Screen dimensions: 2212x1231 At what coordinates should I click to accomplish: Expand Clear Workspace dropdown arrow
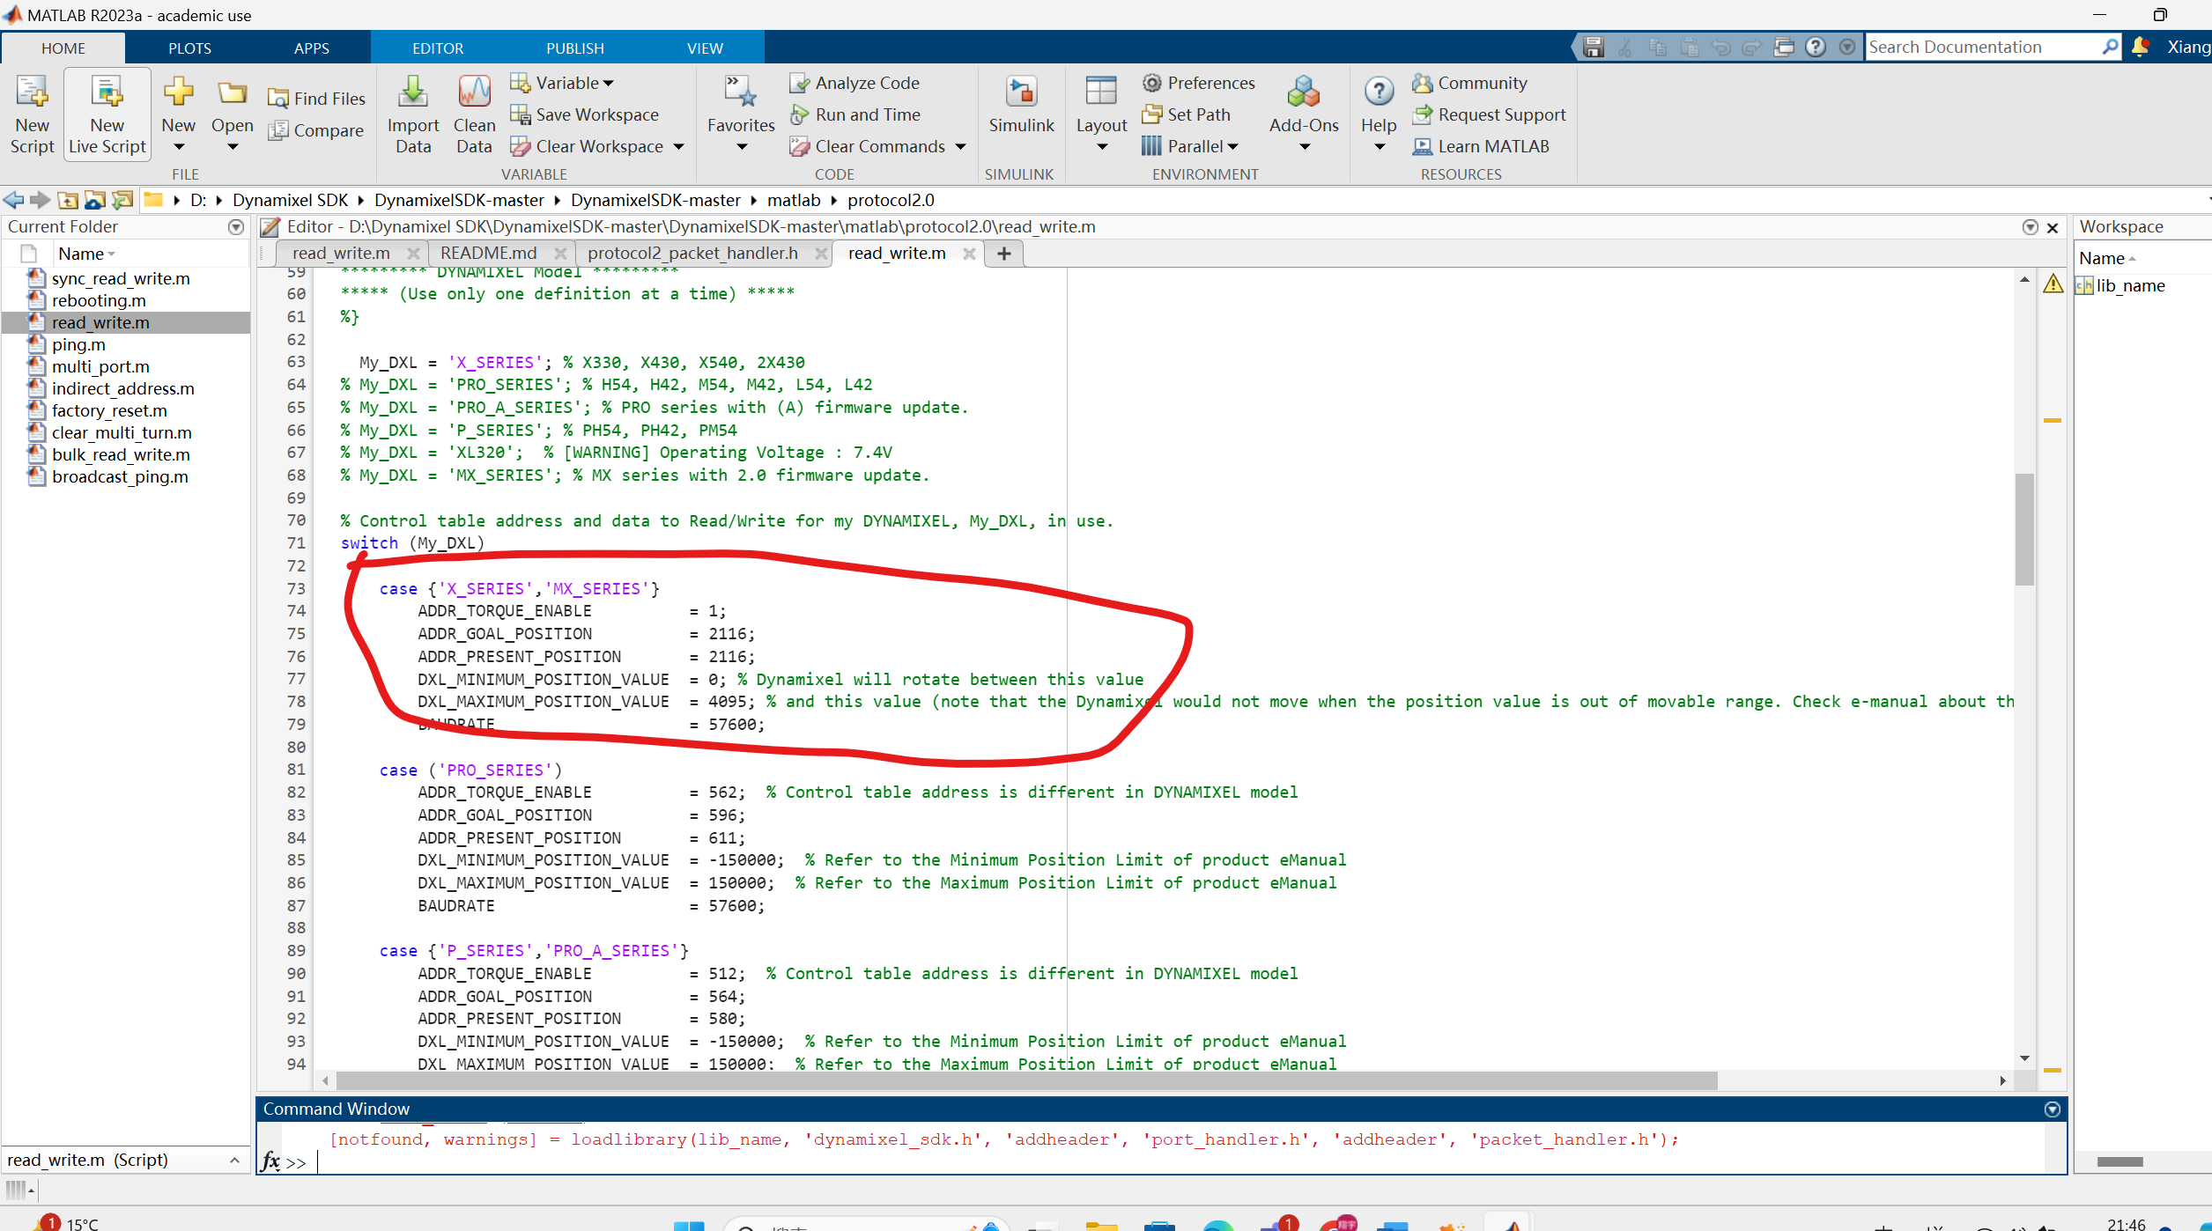678,146
